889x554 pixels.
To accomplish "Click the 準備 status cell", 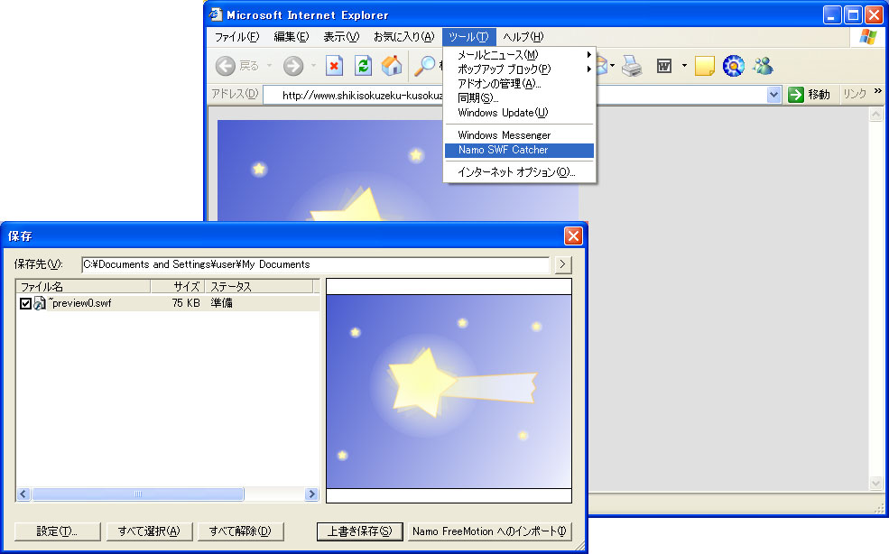I will pos(222,303).
